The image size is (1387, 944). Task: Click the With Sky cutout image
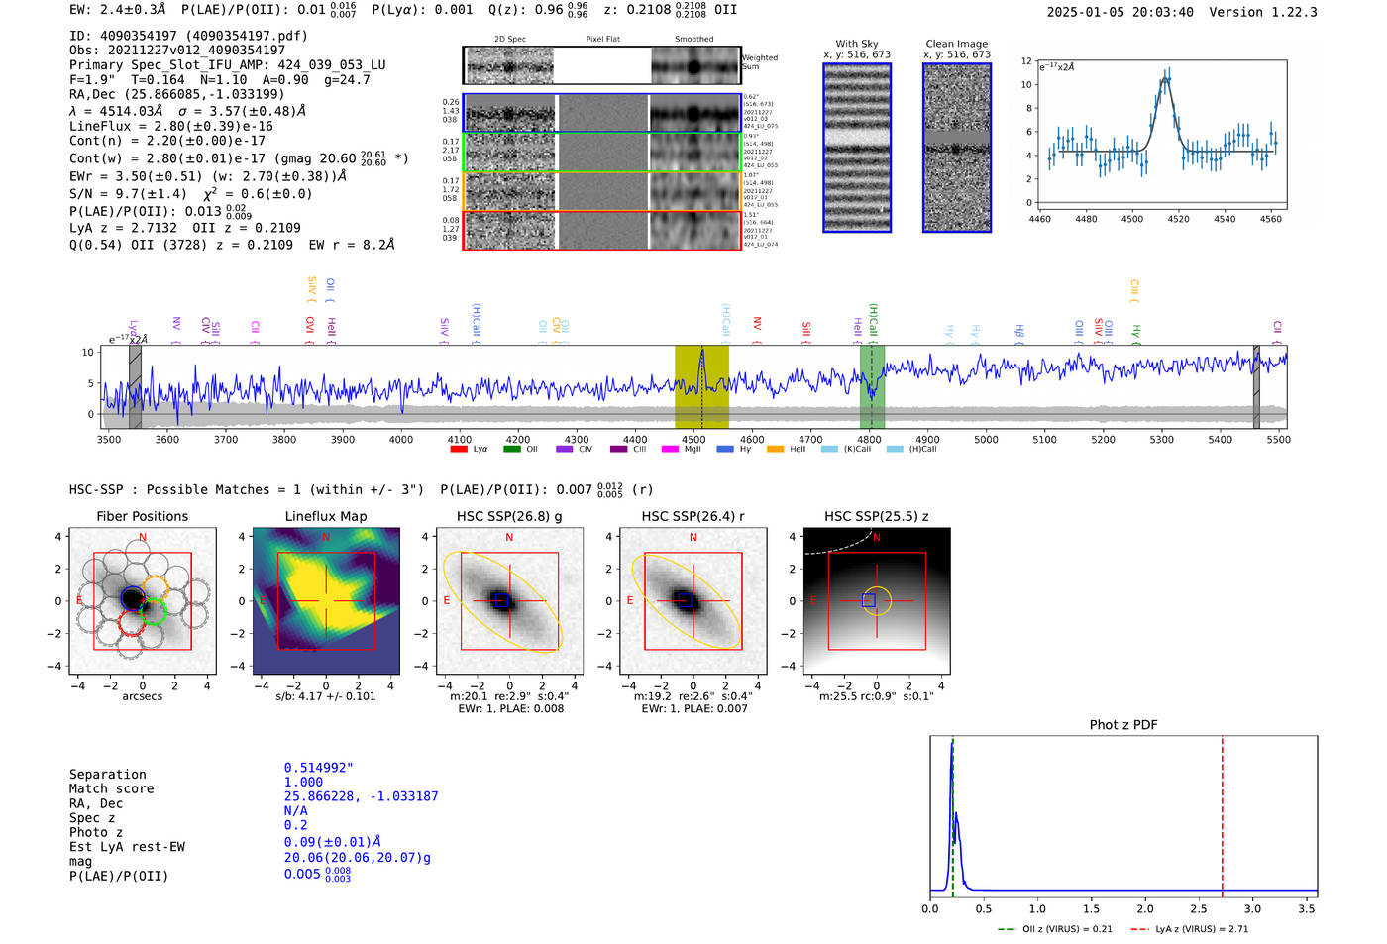click(857, 148)
